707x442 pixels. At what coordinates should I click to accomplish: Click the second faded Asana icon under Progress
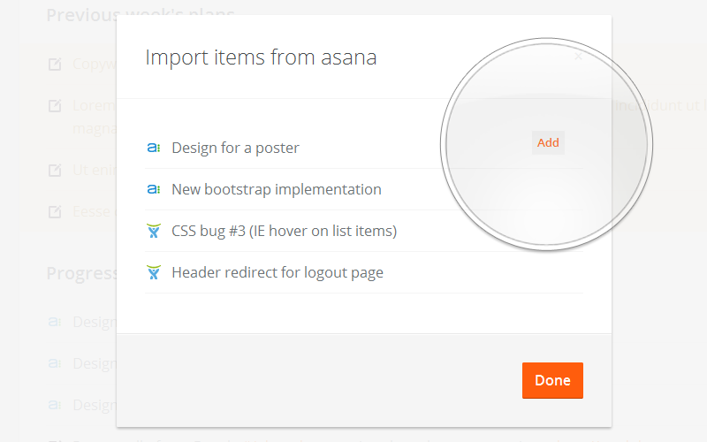click(x=55, y=363)
